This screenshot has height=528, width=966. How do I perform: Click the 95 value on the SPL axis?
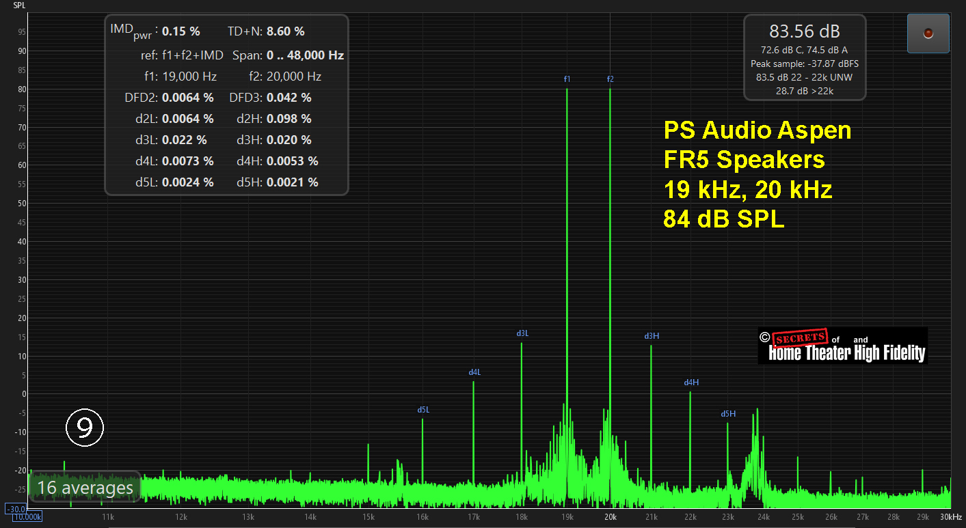(x=22, y=32)
